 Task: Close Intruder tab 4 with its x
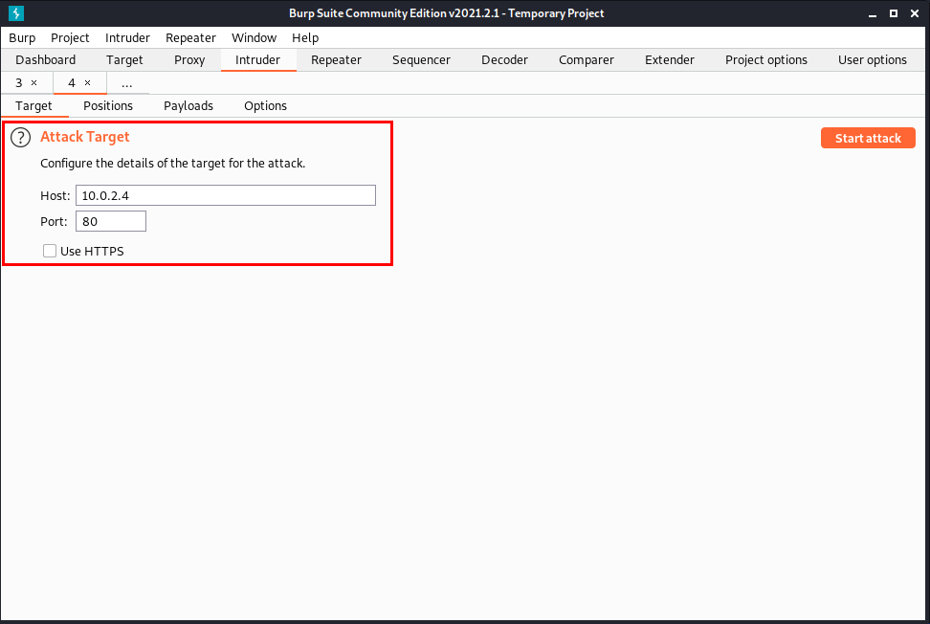coord(87,83)
